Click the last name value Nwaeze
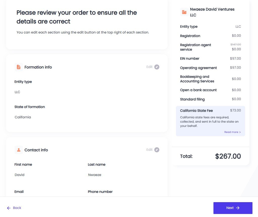 pos(95,175)
